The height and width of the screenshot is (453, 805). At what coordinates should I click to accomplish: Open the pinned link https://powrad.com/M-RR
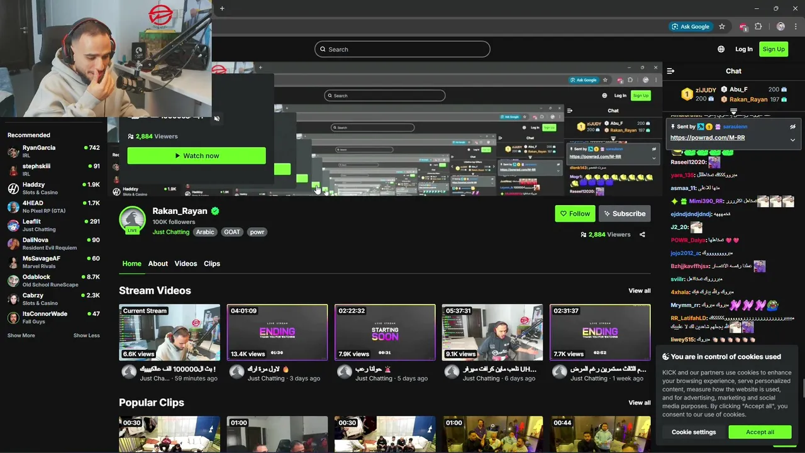[x=708, y=138]
